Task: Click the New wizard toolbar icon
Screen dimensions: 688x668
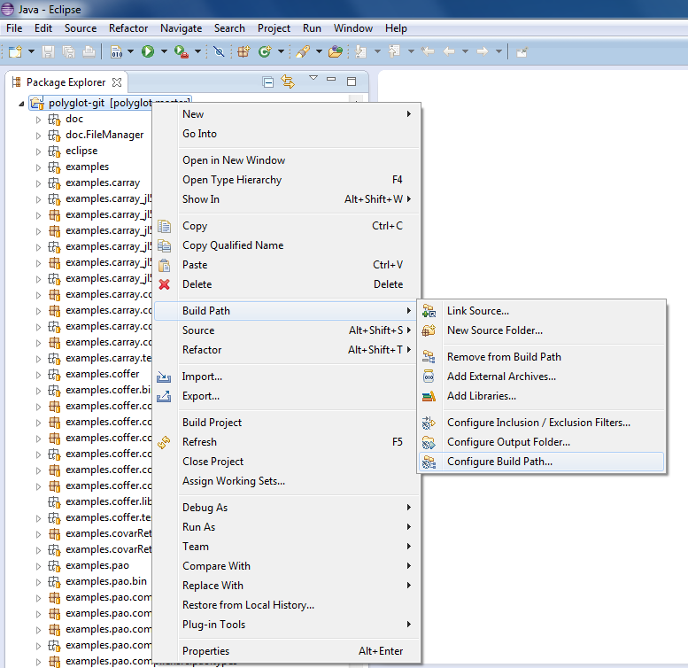Action: point(15,52)
